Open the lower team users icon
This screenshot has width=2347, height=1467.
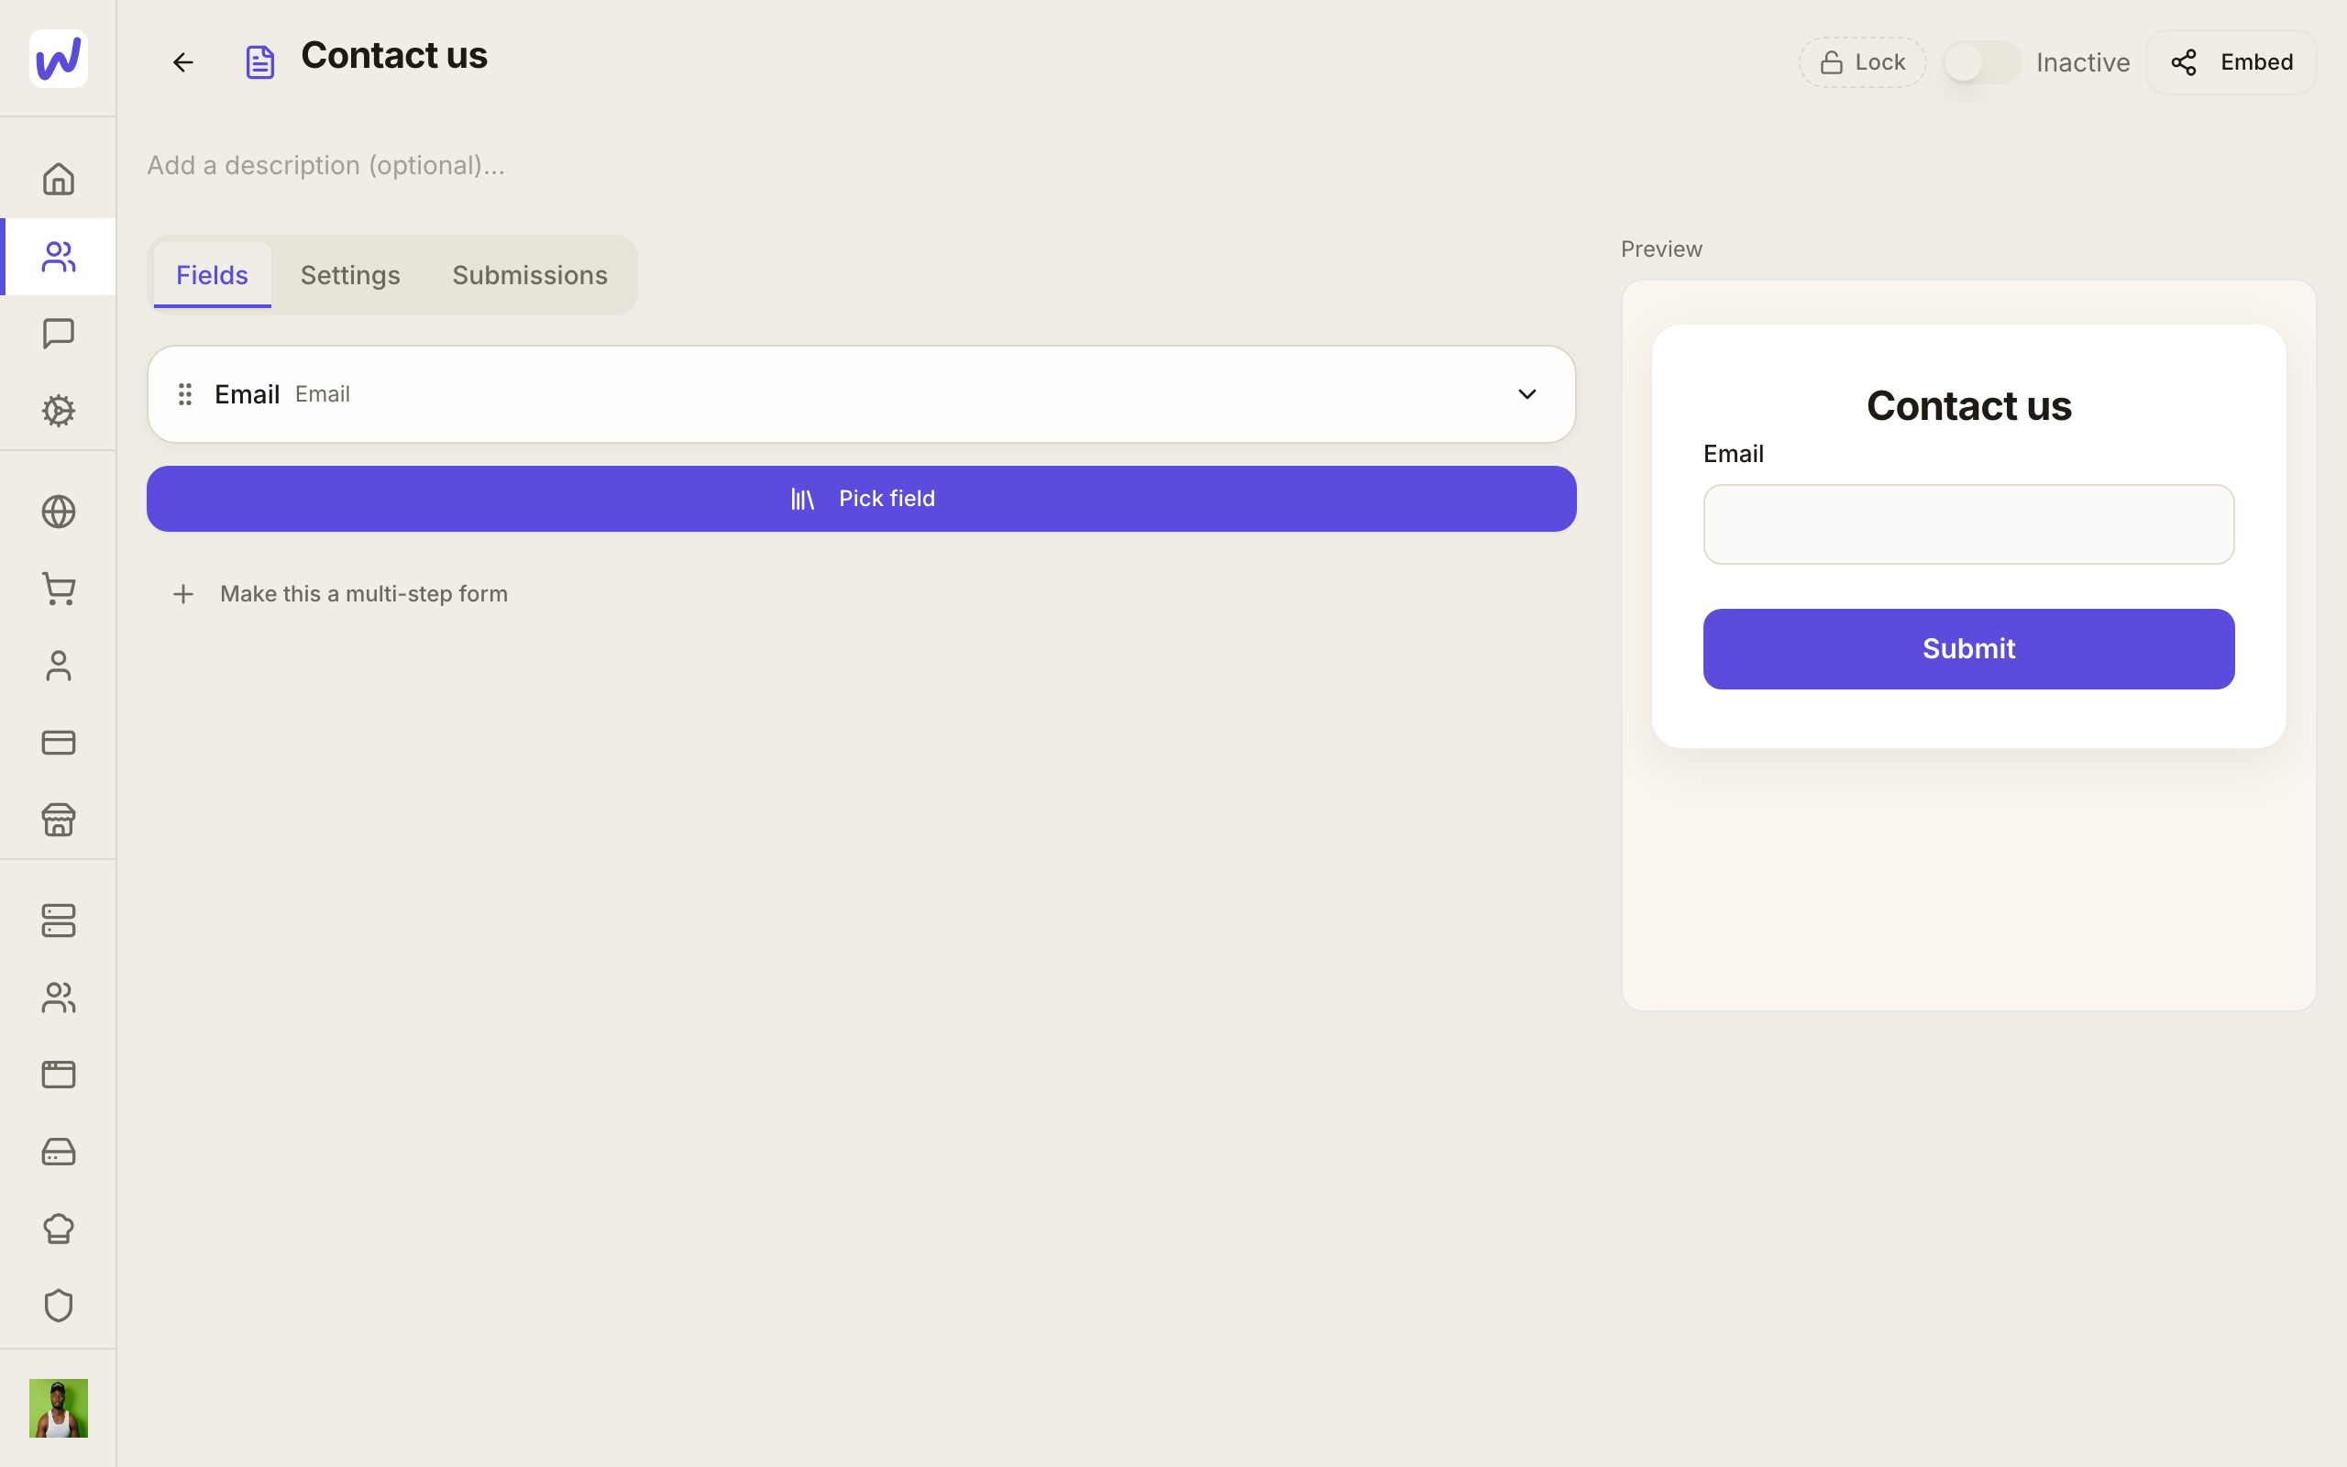tap(58, 998)
